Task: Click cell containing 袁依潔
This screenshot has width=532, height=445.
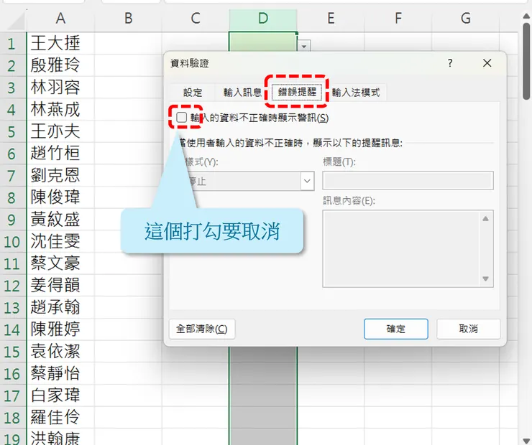Action: pyautogui.click(x=60, y=352)
